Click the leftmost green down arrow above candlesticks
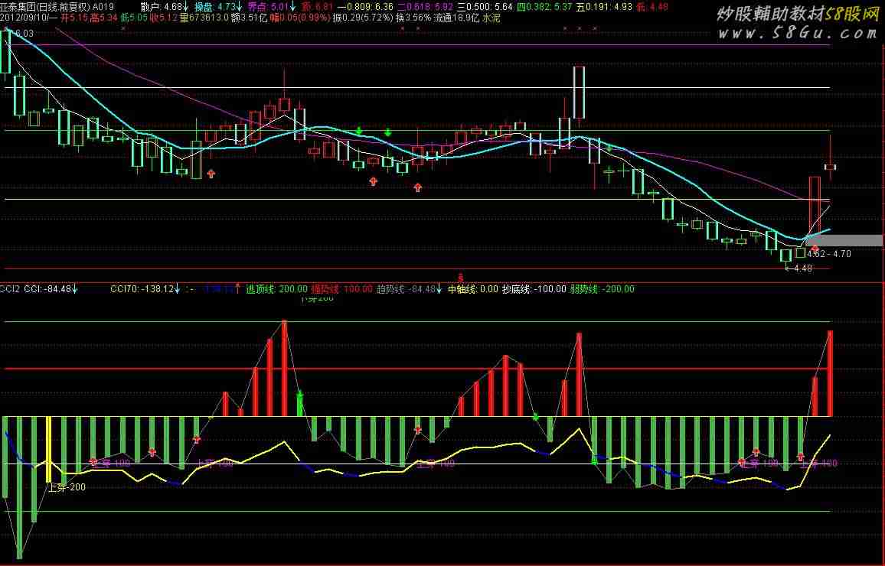The width and height of the screenshot is (885, 566). (x=358, y=132)
